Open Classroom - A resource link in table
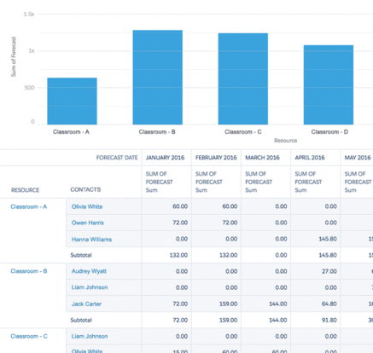This screenshot has height=353, width=373. pyautogui.click(x=29, y=206)
